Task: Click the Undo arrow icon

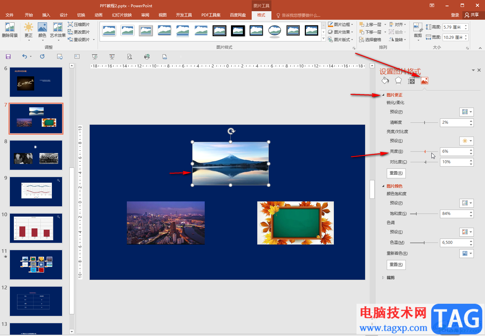Action: pyautogui.click(x=25, y=57)
